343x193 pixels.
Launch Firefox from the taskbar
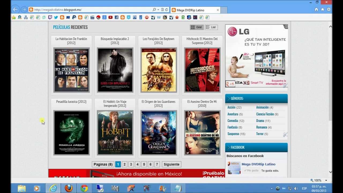coord(69,188)
